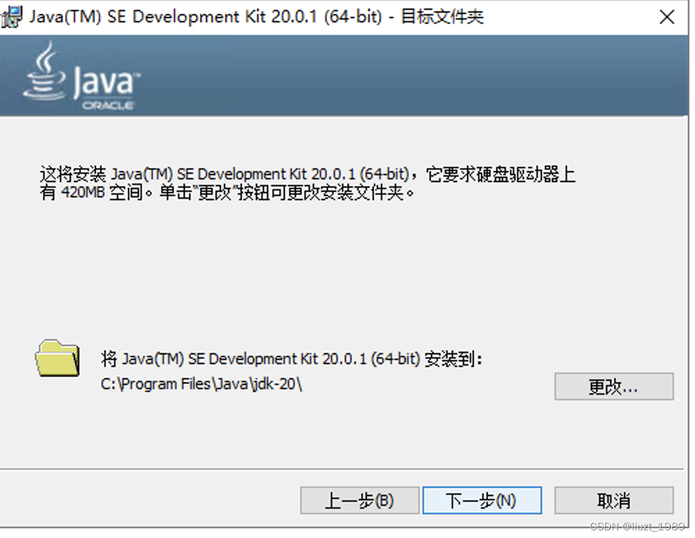Click the window title text 目标文件夹
The image size is (695, 538).
coord(442,17)
